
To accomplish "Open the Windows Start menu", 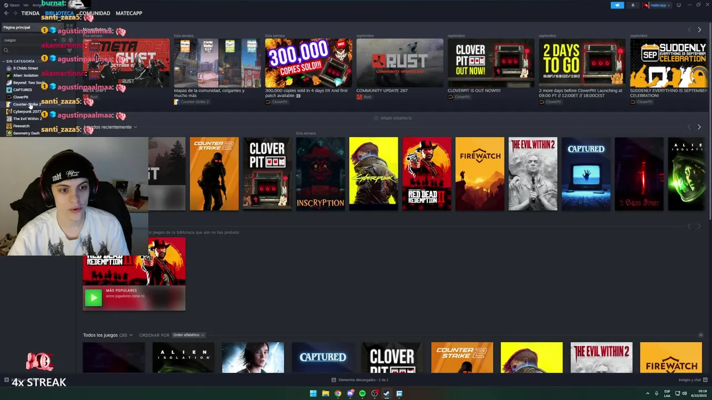I will point(313,393).
